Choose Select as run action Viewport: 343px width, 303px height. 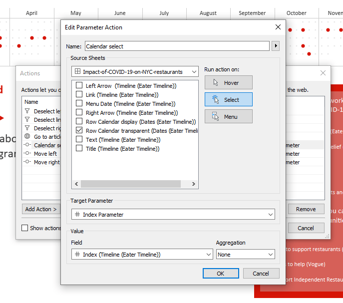pyautogui.click(x=228, y=100)
